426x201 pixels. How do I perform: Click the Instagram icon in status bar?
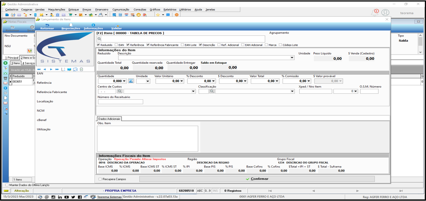click(x=53, y=197)
